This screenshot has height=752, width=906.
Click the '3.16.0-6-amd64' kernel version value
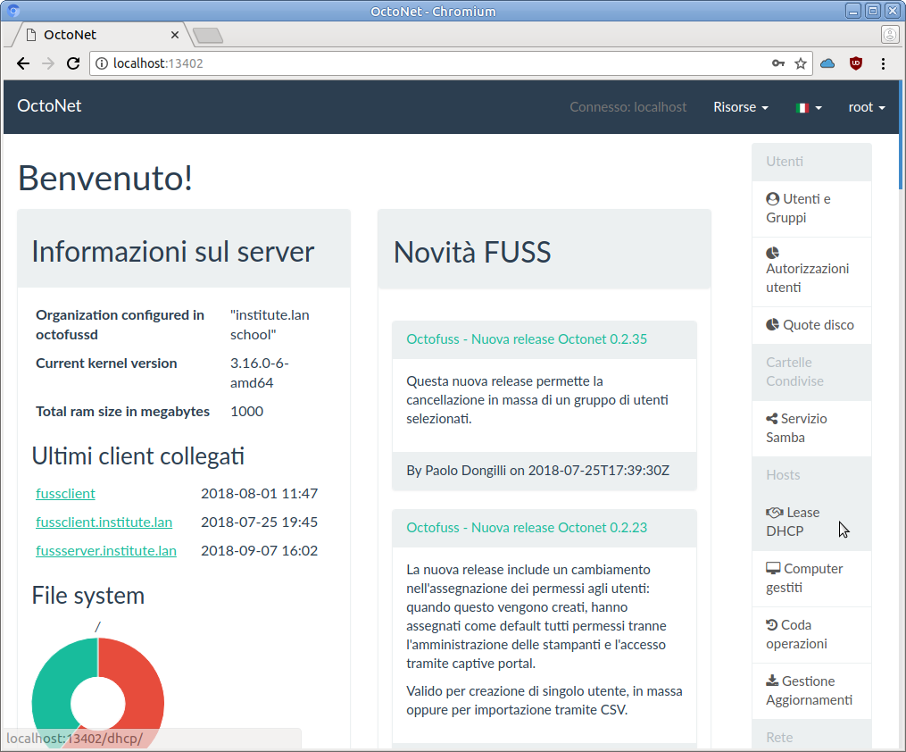pos(260,372)
